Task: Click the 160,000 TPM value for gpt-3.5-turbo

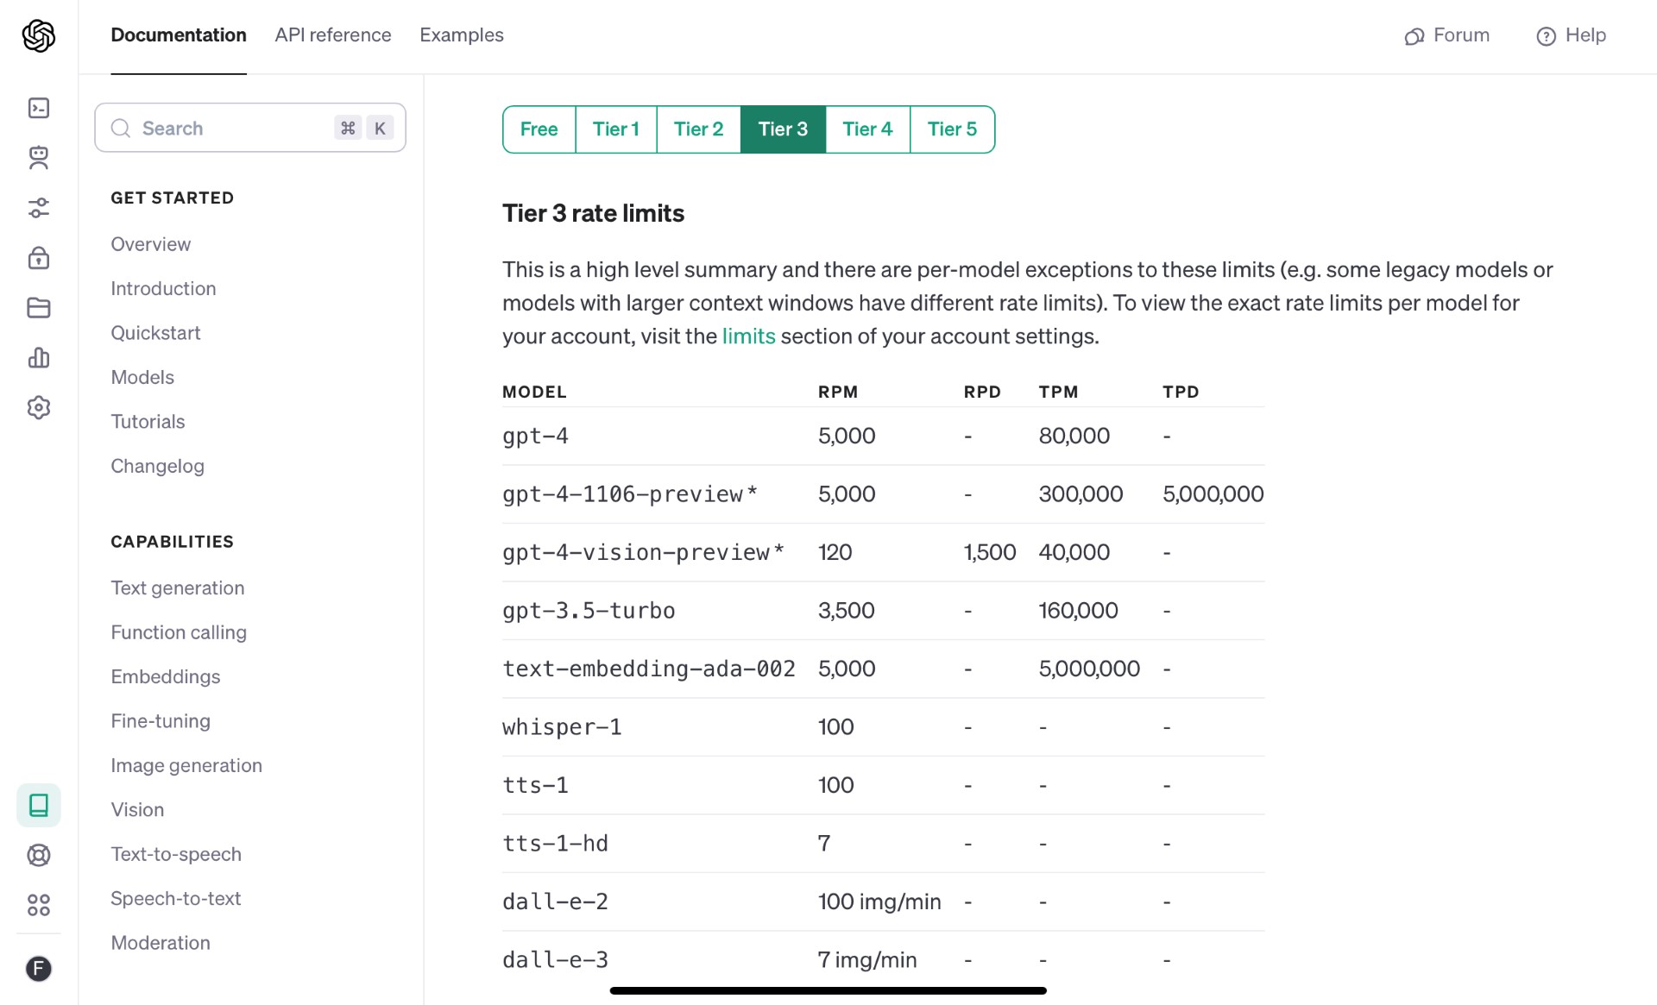Action: [1078, 611]
